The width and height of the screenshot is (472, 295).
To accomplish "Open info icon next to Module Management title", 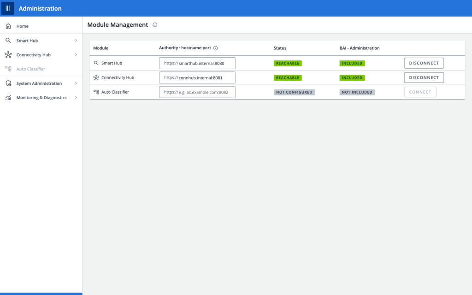I will 155,25.
